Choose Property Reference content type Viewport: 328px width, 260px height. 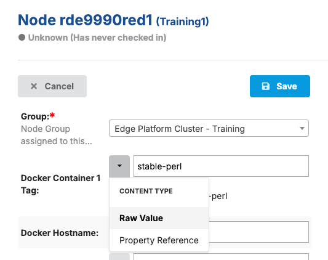click(159, 240)
